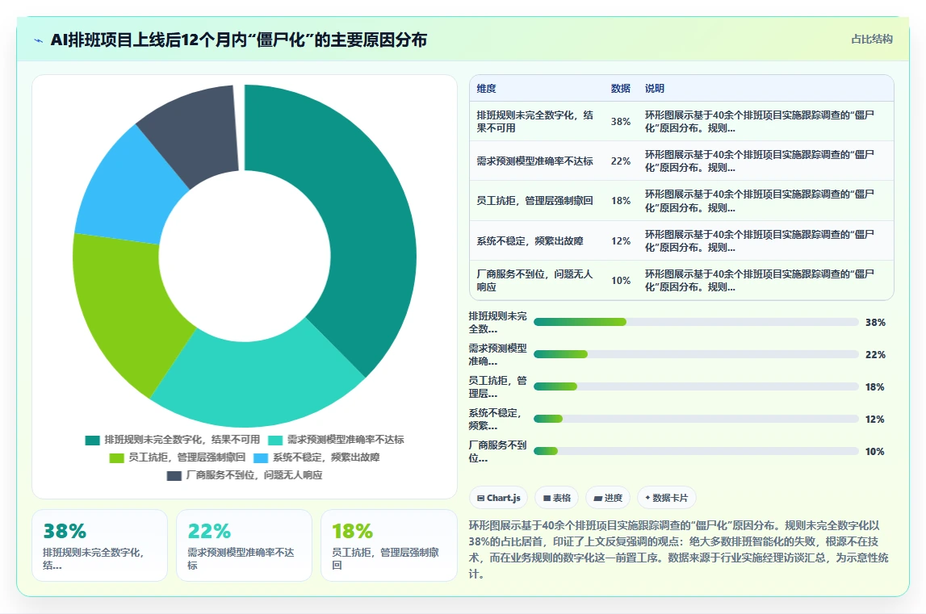926x614 pixels.
Task: Click the 表格 chip
Action: [x=557, y=498]
